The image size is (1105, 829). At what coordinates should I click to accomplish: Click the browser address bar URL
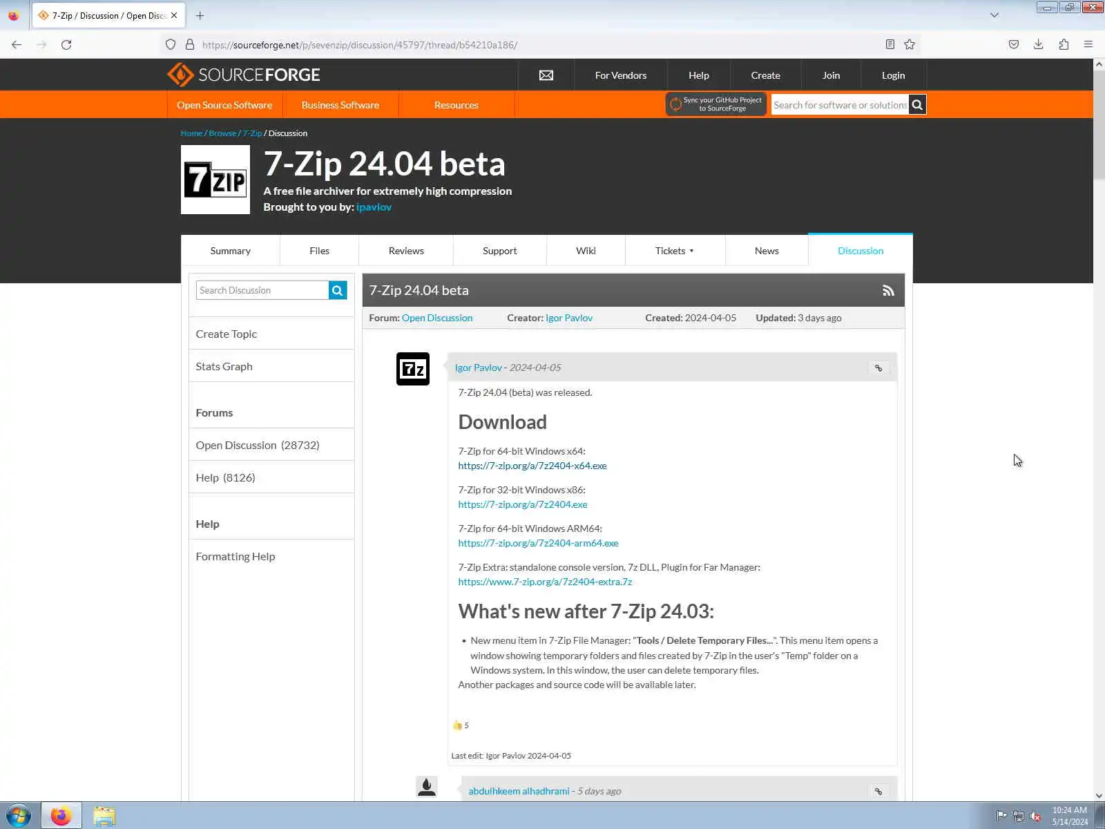tap(360, 45)
